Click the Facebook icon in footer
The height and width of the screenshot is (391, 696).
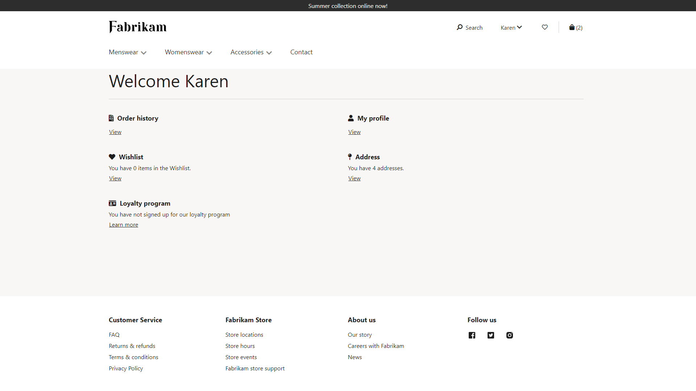click(472, 335)
